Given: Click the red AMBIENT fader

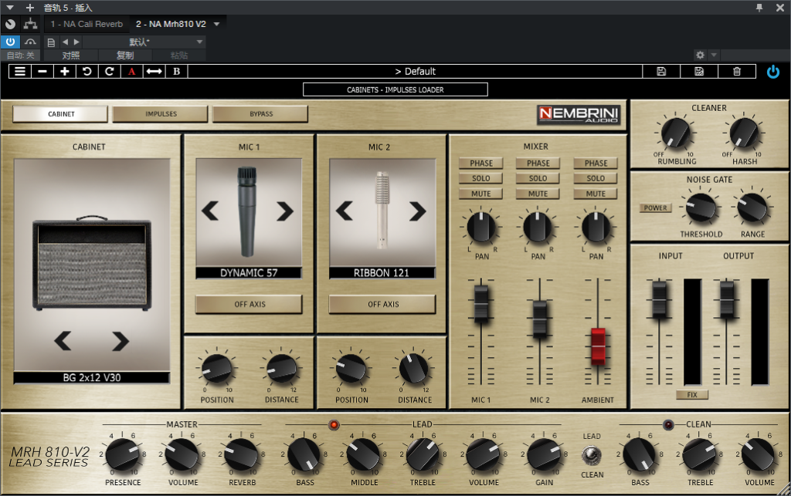Looking at the screenshot, I should click(598, 346).
